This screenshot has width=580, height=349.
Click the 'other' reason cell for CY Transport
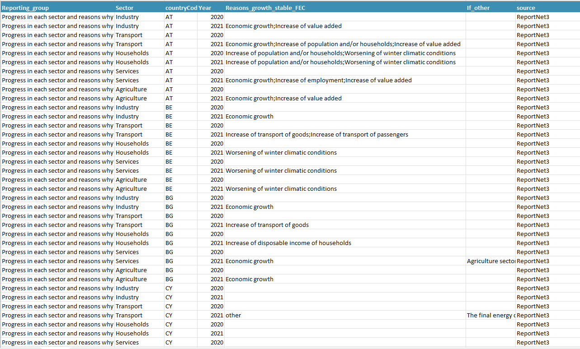[345, 315]
